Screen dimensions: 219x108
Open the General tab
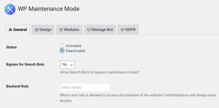pos(18,30)
